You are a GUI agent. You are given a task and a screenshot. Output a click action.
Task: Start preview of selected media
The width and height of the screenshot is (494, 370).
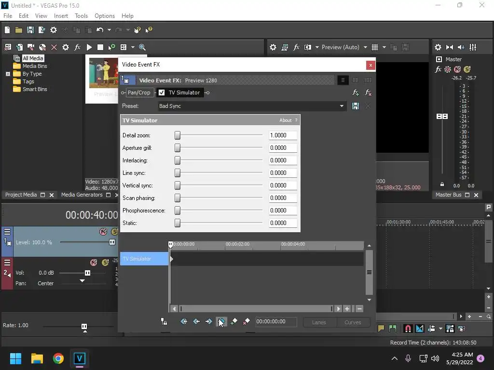pos(89,47)
